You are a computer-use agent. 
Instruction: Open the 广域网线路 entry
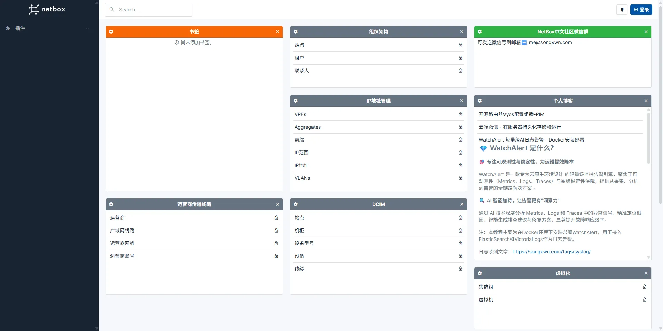click(x=194, y=231)
